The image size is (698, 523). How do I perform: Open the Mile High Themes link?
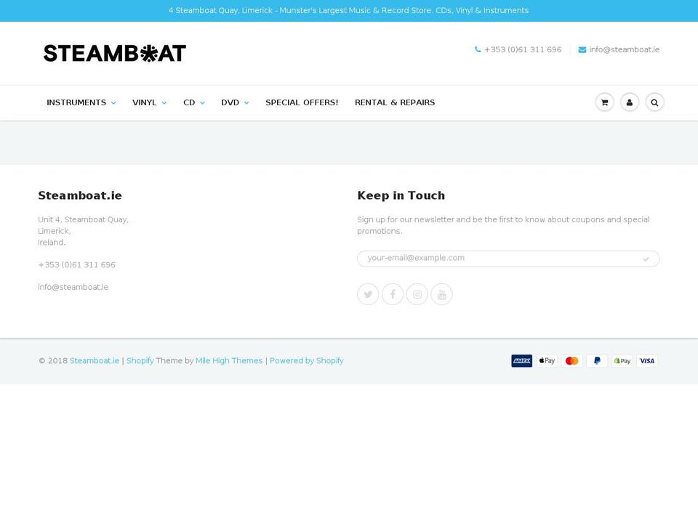(229, 361)
